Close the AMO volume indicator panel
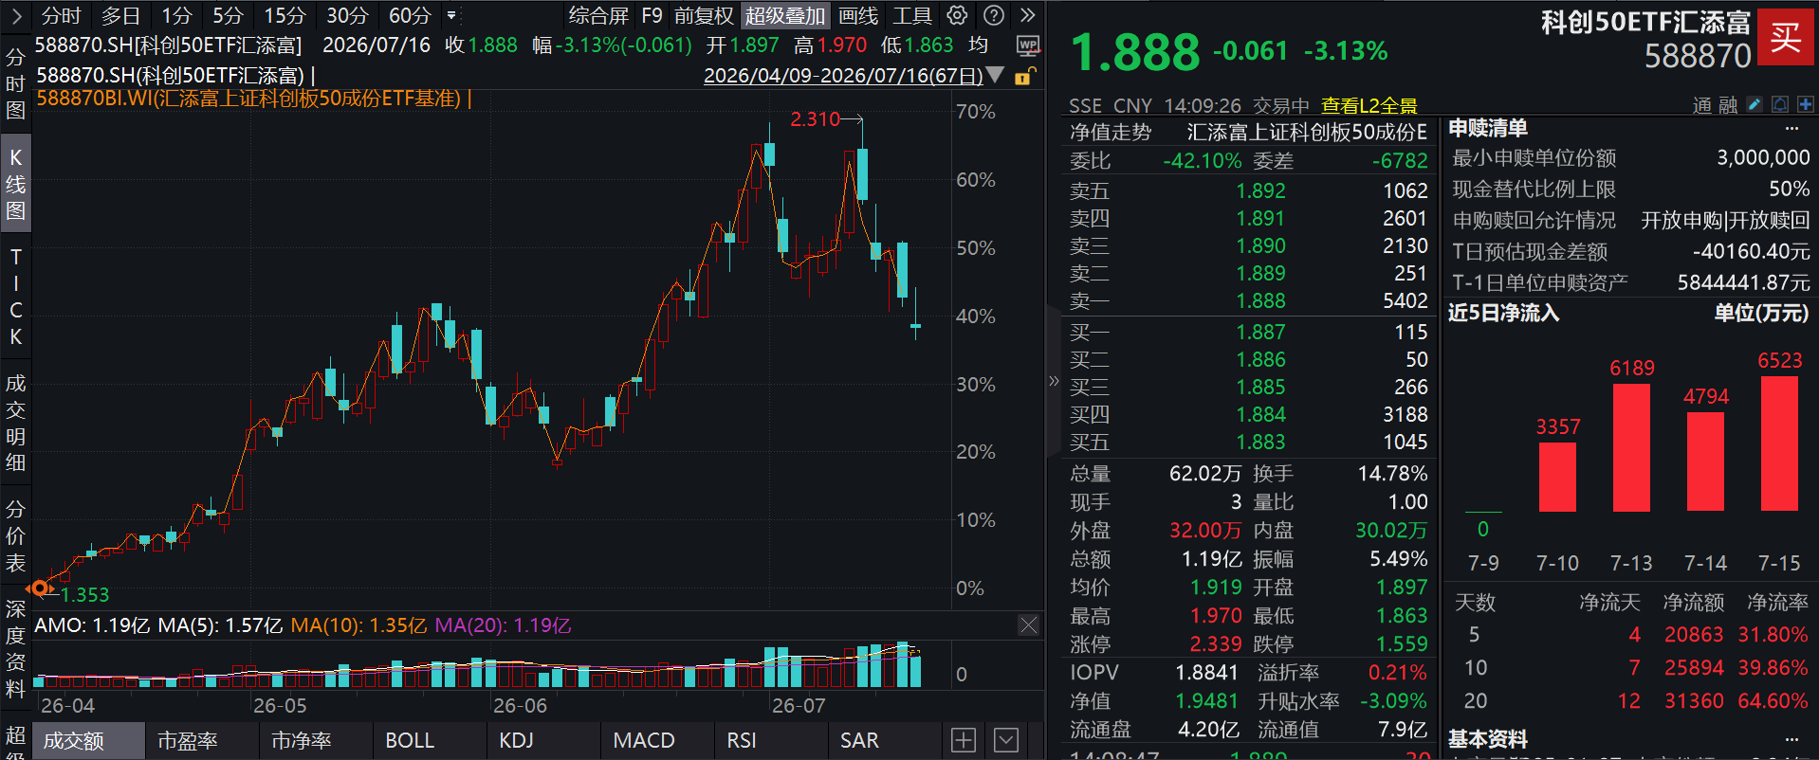This screenshot has width=1819, height=760. (x=1029, y=624)
